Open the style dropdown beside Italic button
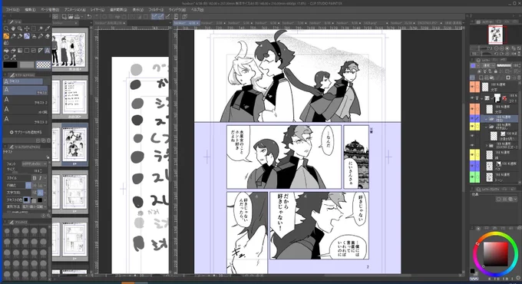The height and width of the screenshot is (284, 522). pos(45,178)
